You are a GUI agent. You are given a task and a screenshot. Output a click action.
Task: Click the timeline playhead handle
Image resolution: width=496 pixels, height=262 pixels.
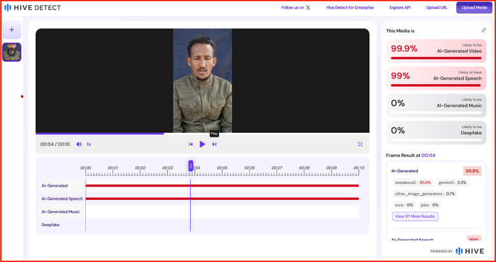191,166
